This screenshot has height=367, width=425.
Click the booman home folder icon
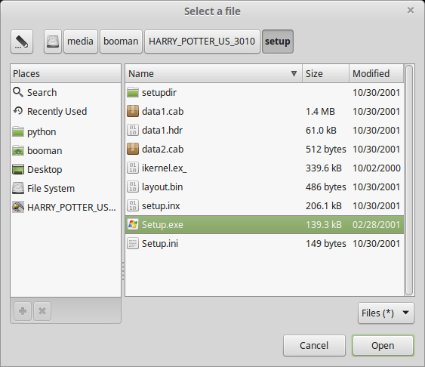tap(18, 151)
